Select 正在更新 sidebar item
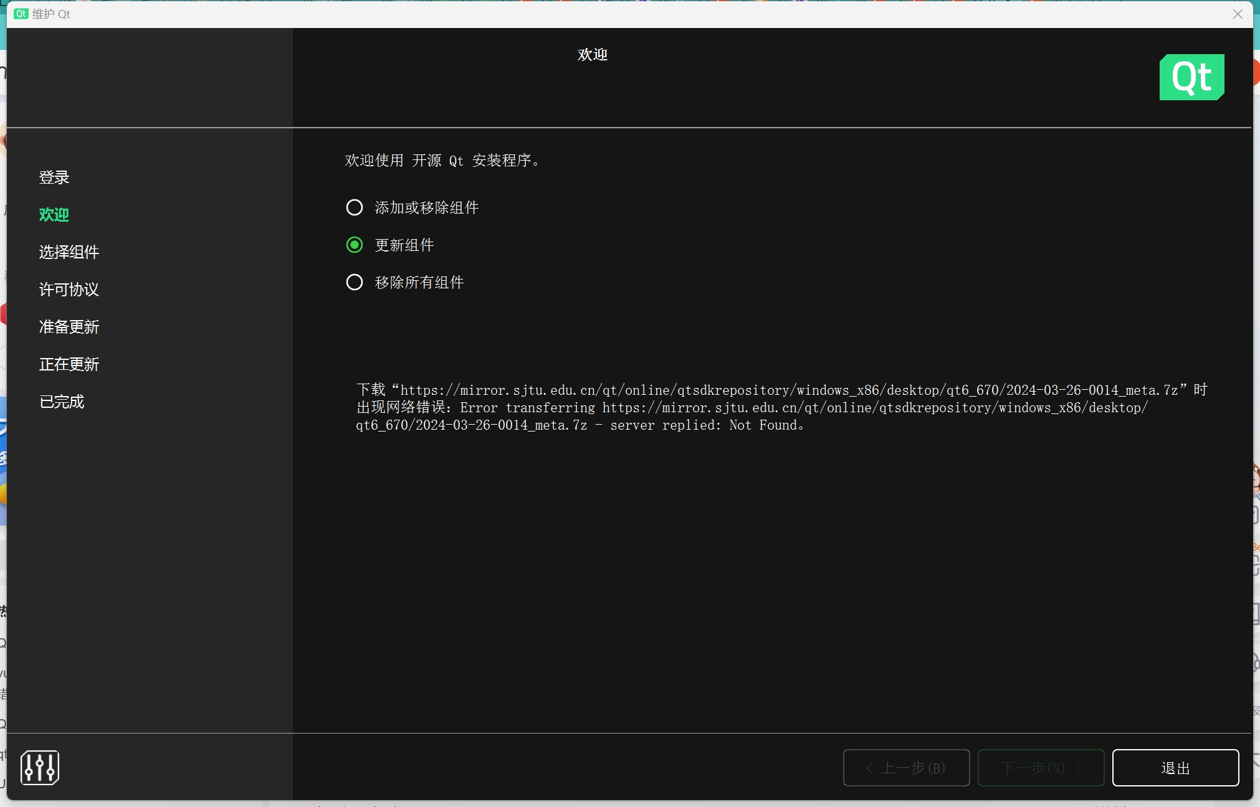Image resolution: width=1260 pixels, height=807 pixels. [x=69, y=364]
